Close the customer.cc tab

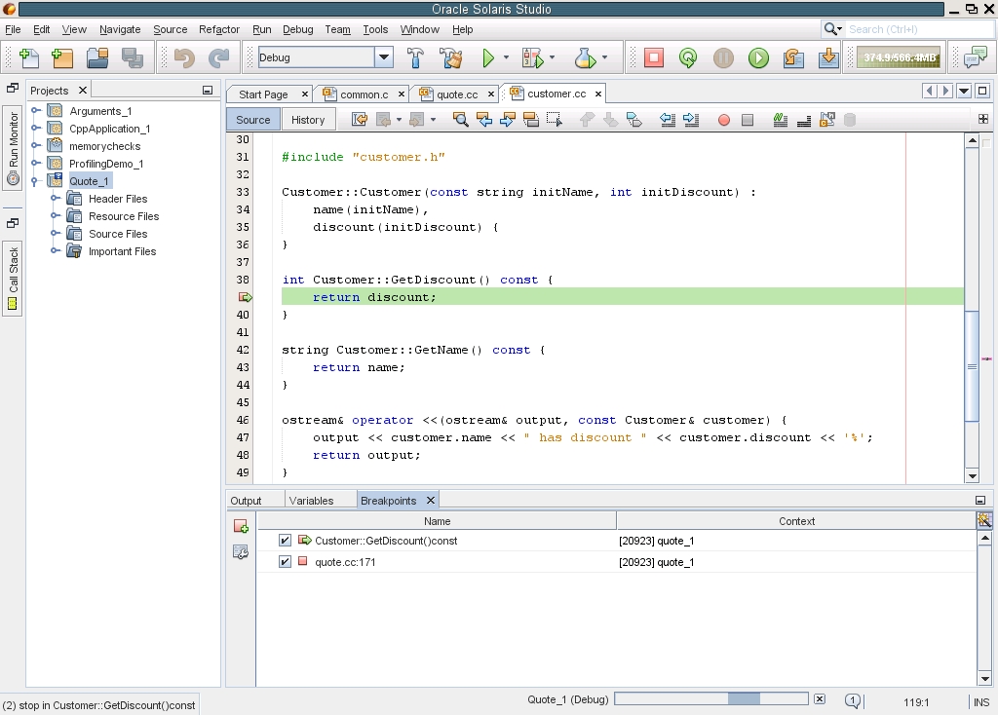598,94
